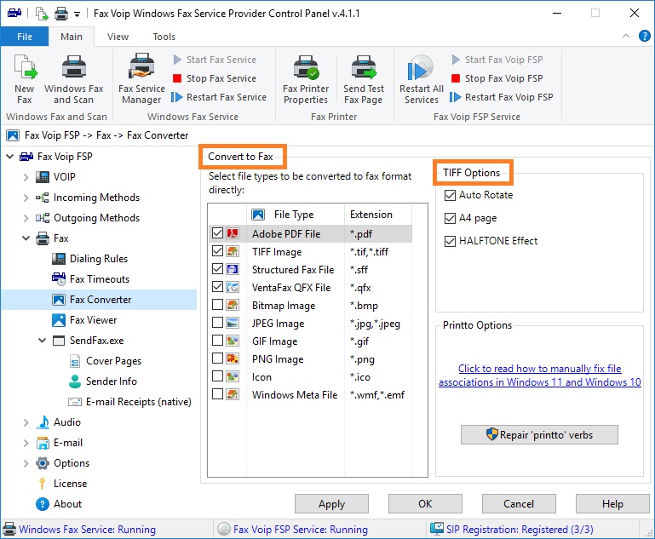Uncheck Adobe PDF File checkbox
This screenshot has width=655, height=539.
tap(217, 233)
